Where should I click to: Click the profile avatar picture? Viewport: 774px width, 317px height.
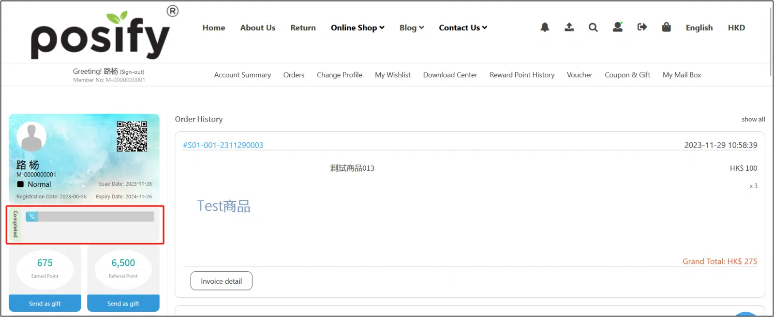click(31, 137)
